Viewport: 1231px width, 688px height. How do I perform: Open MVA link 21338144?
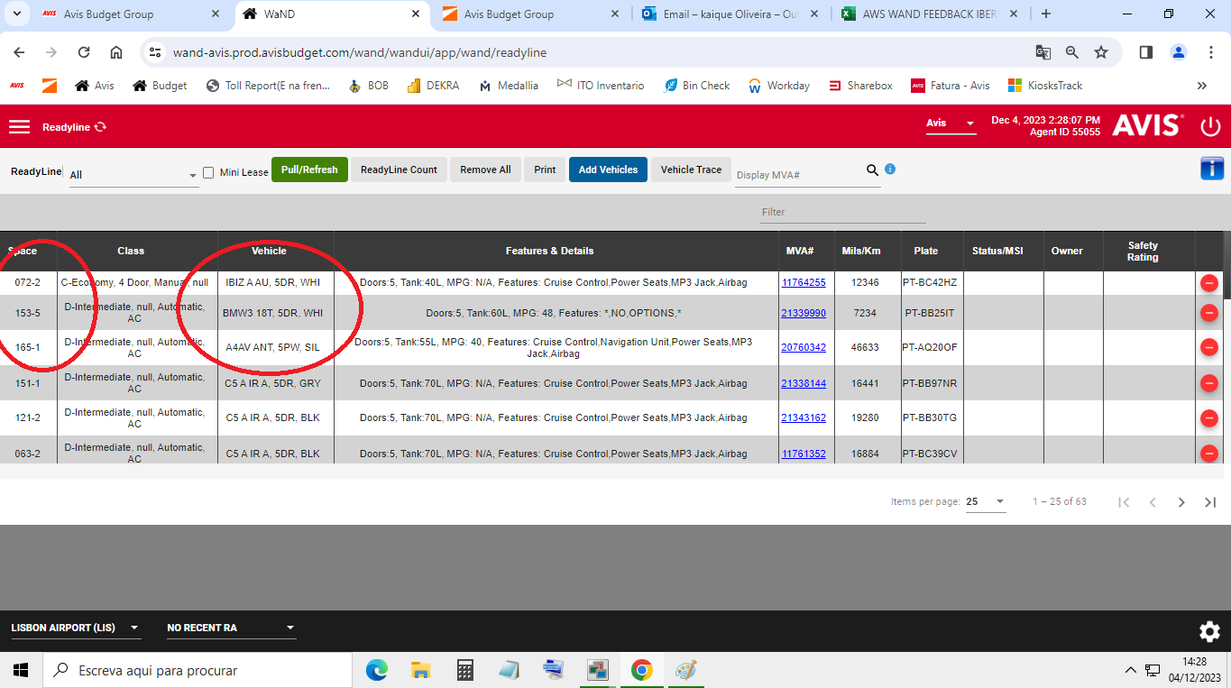click(x=804, y=383)
